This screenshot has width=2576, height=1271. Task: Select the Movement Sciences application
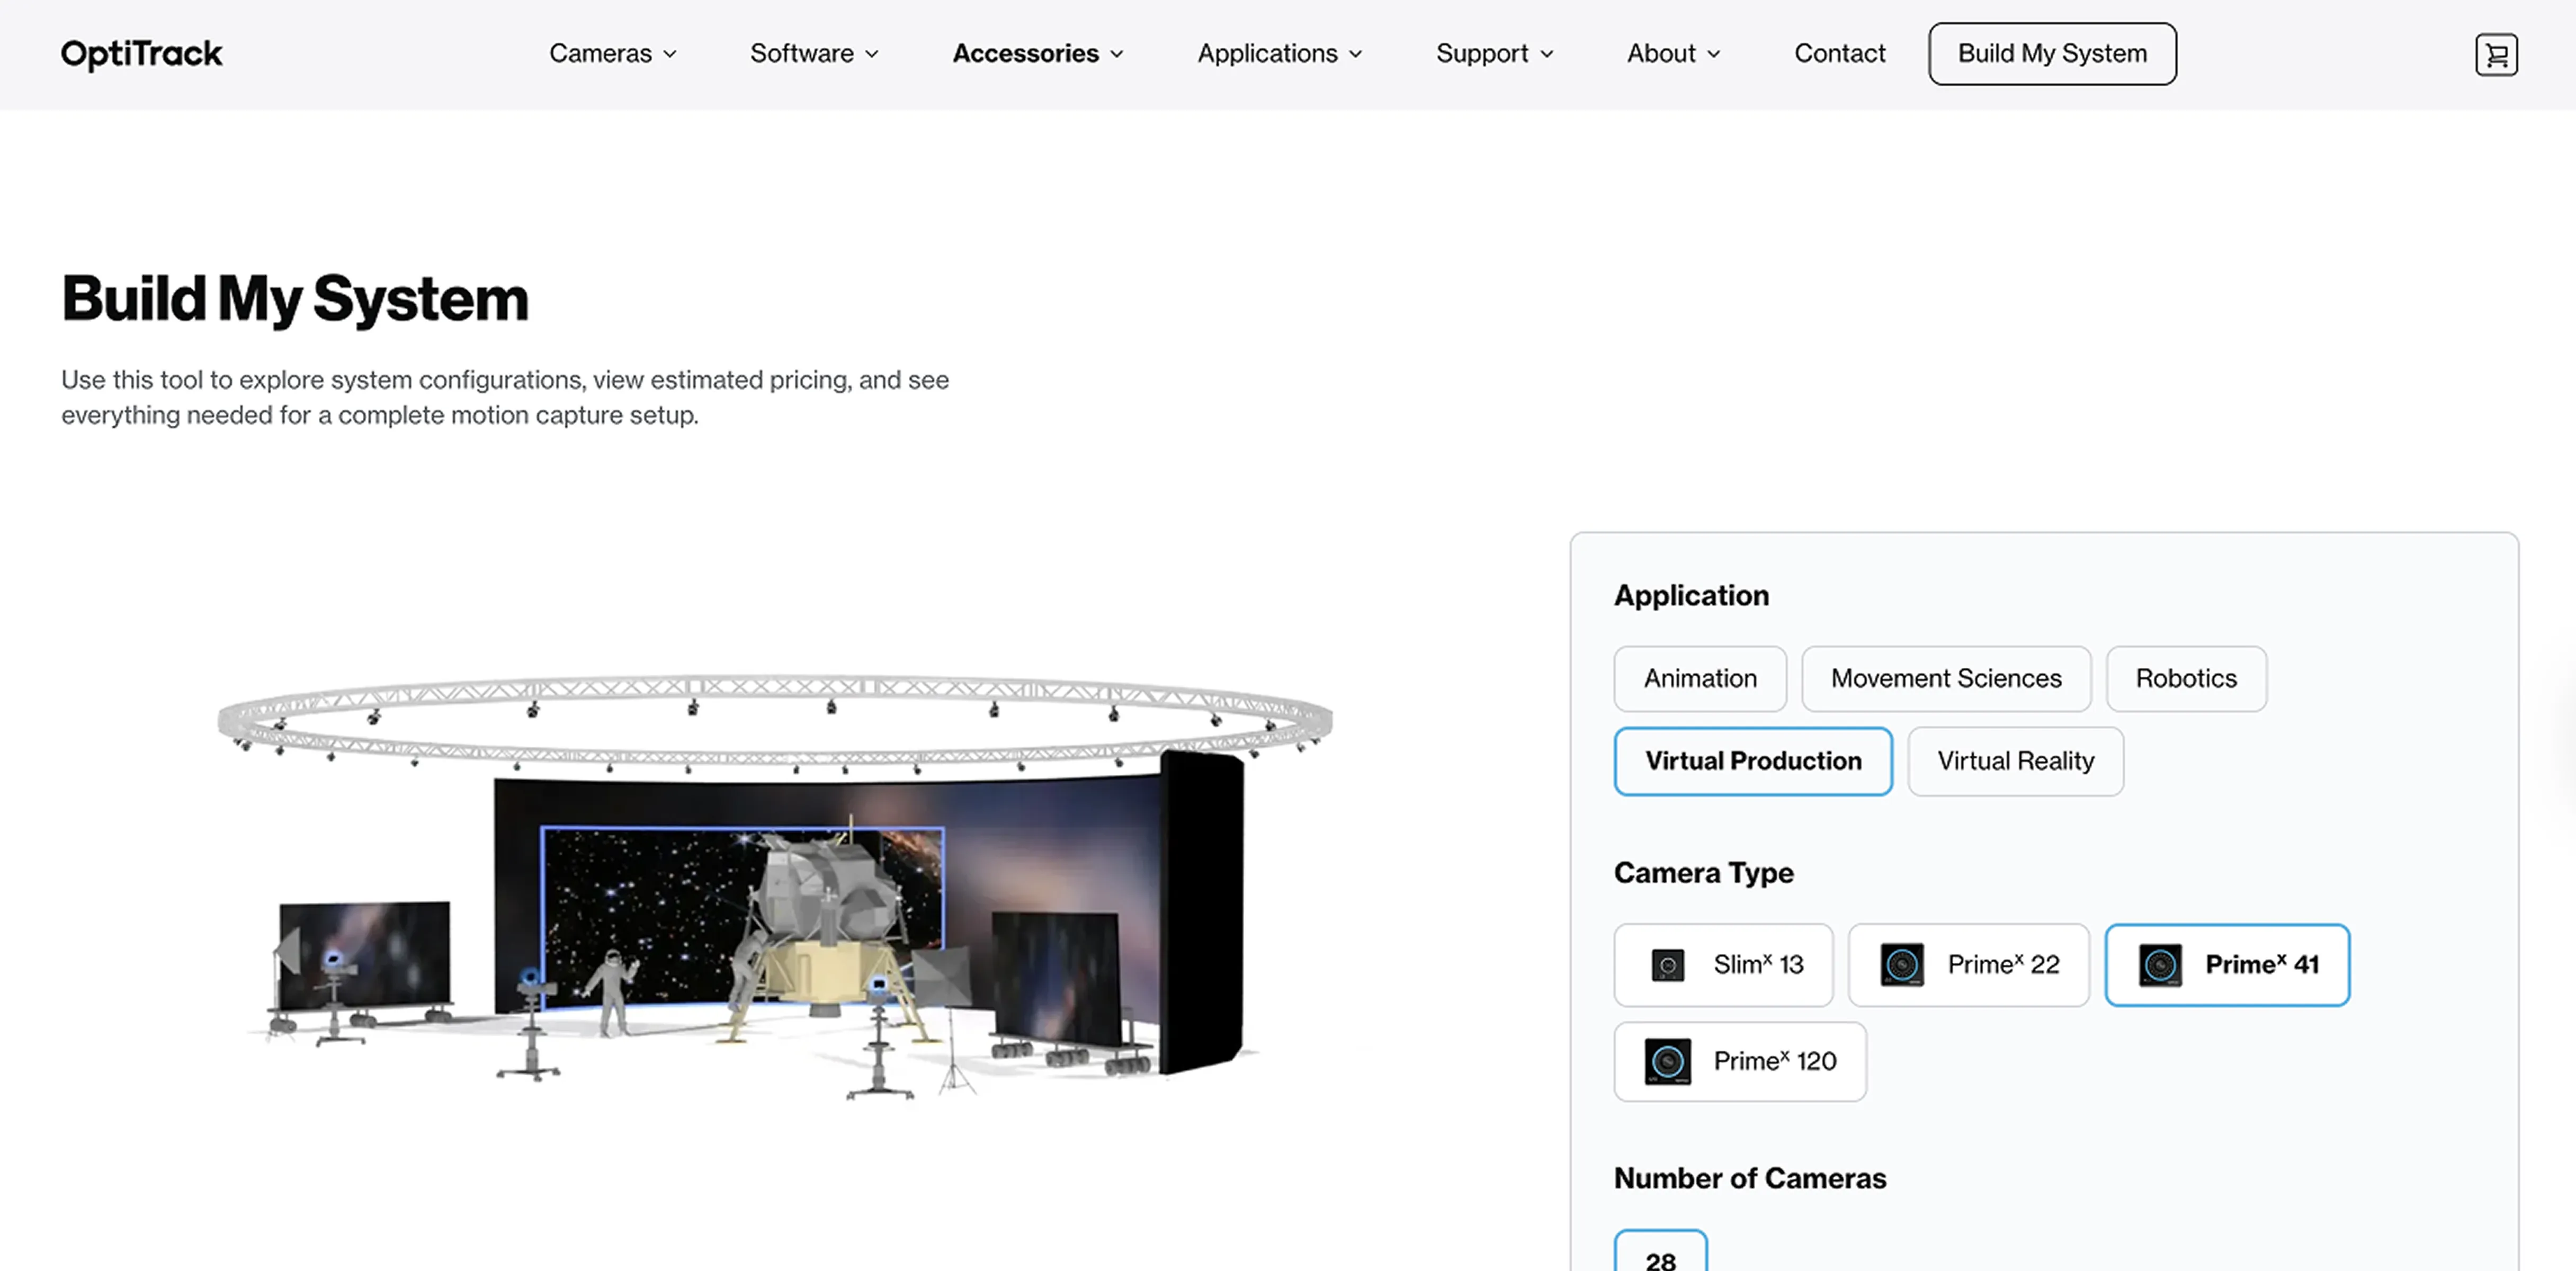pyautogui.click(x=1945, y=679)
